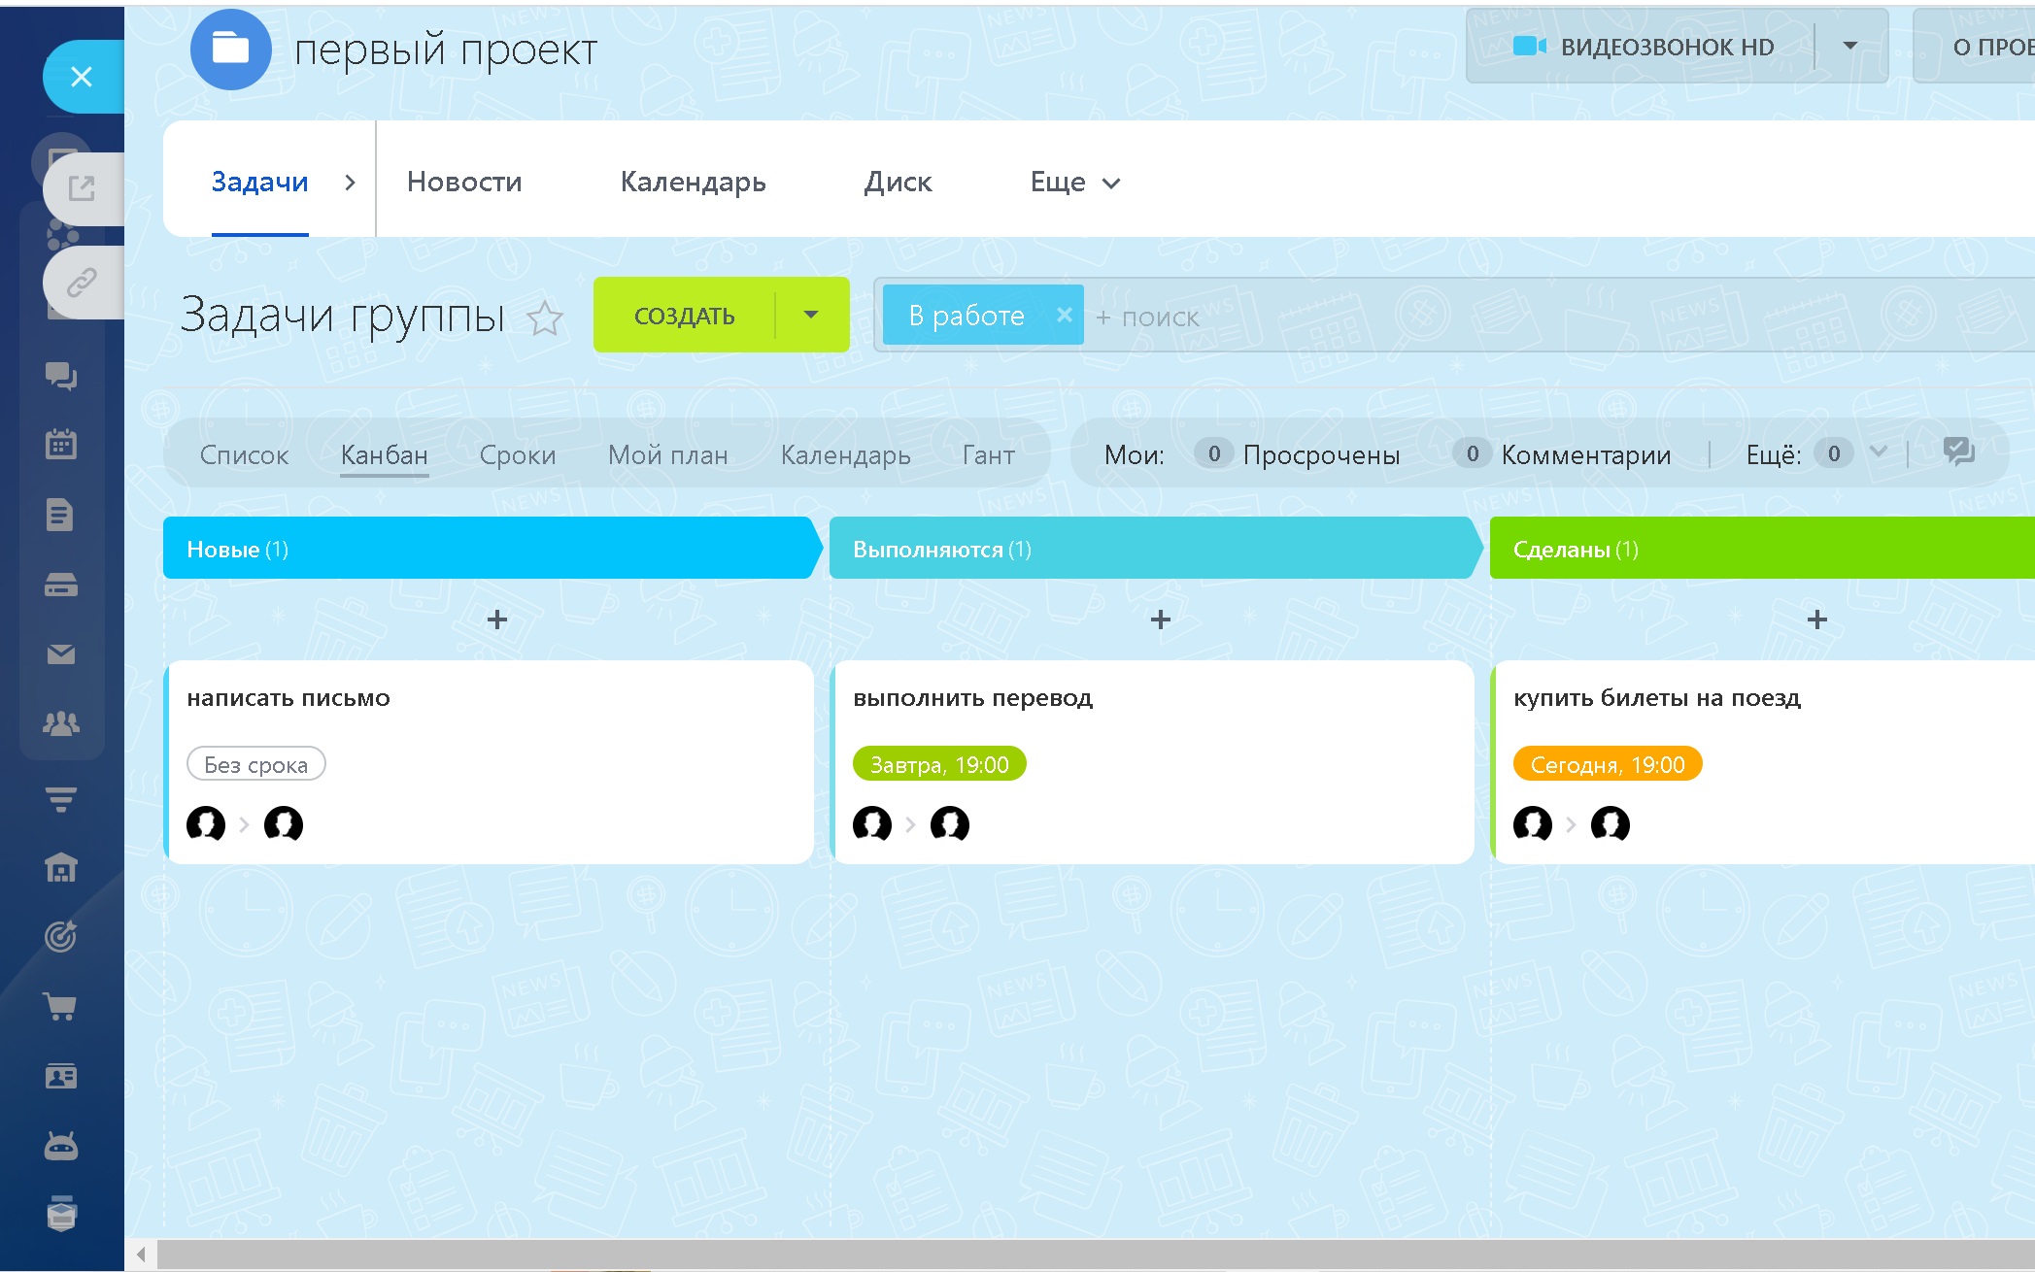Open the Диск tab

tap(899, 182)
